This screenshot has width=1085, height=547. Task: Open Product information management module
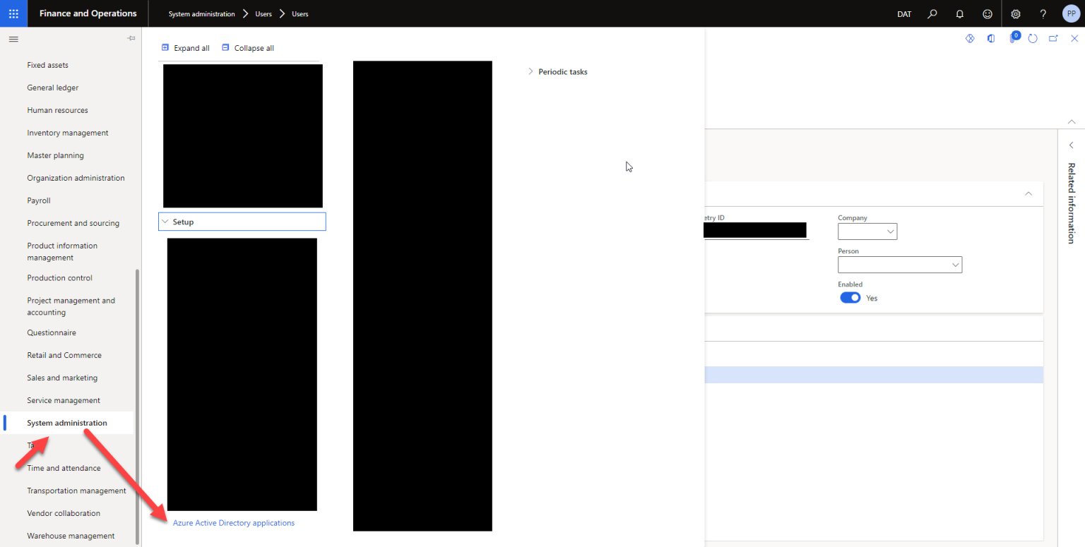62,251
